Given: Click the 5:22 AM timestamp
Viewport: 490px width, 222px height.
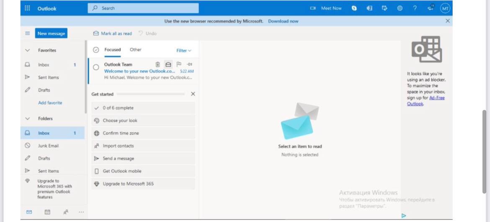Looking at the screenshot, I should pyautogui.click(x=187, y=71).
